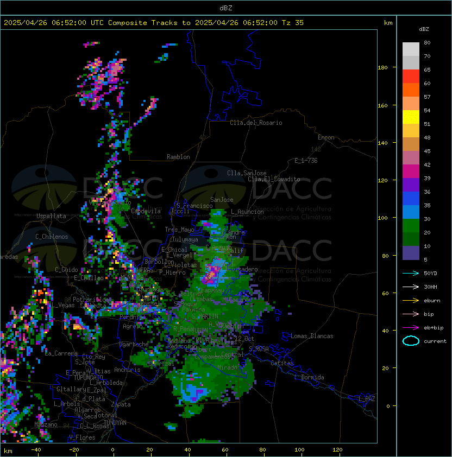This screenshot has height=457, width=452.
Task: Click the 'C_Guido' place label
Action: click(x=66, y=270)
